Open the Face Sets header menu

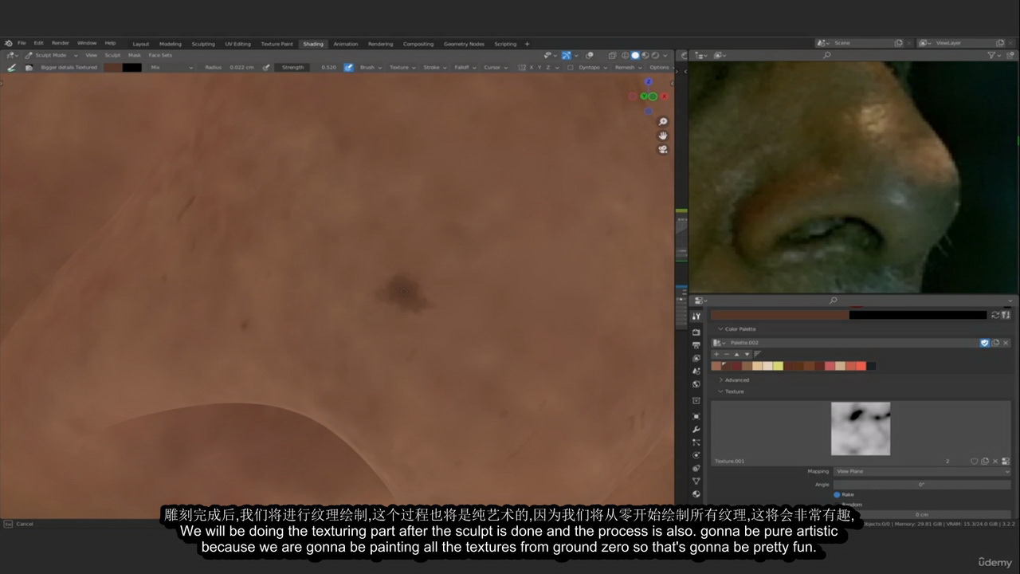(160, 55)
